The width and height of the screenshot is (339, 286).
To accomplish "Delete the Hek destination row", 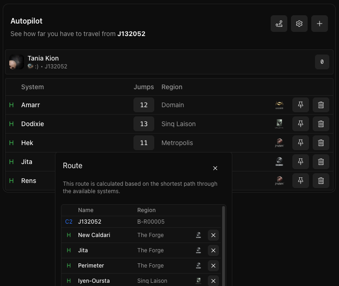I will pos(321,143).
